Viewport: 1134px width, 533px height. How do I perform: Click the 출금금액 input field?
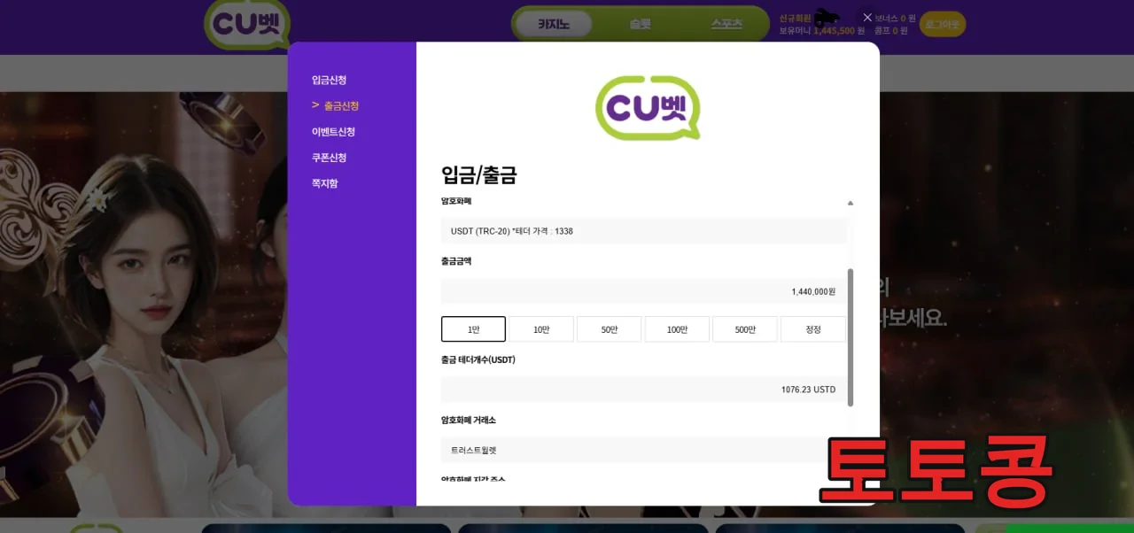coord(644,291)
